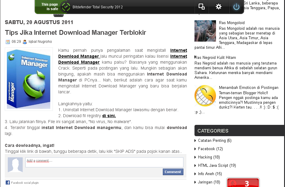Click the Facebook logo icon at bottom
This screenshot has width=285, height=187.
[x=8, y=183]
